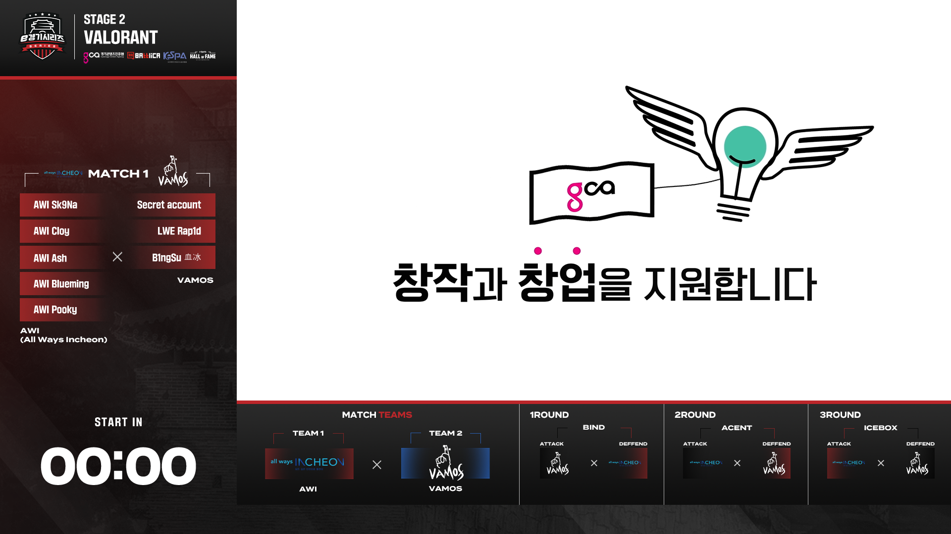951x534 pixels.
Task: Click the TEAM 1 label
Action: (308, 433)
